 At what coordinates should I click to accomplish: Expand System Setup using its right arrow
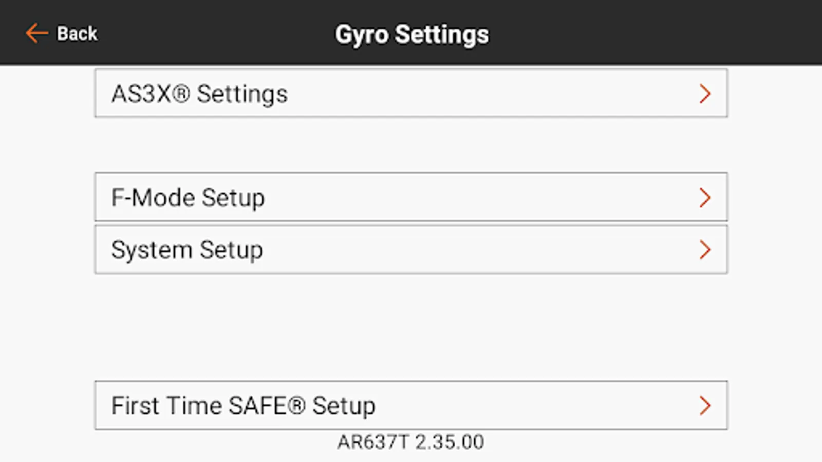coord(705,250)
